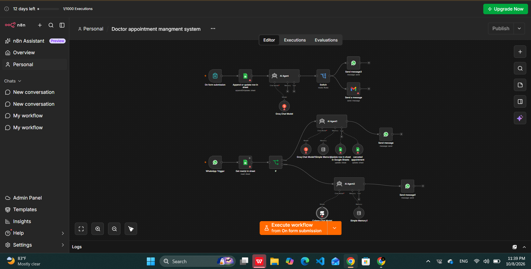The image size is (531, 269).
Task: Expand the Settings submenu
Action: [63, 245]
